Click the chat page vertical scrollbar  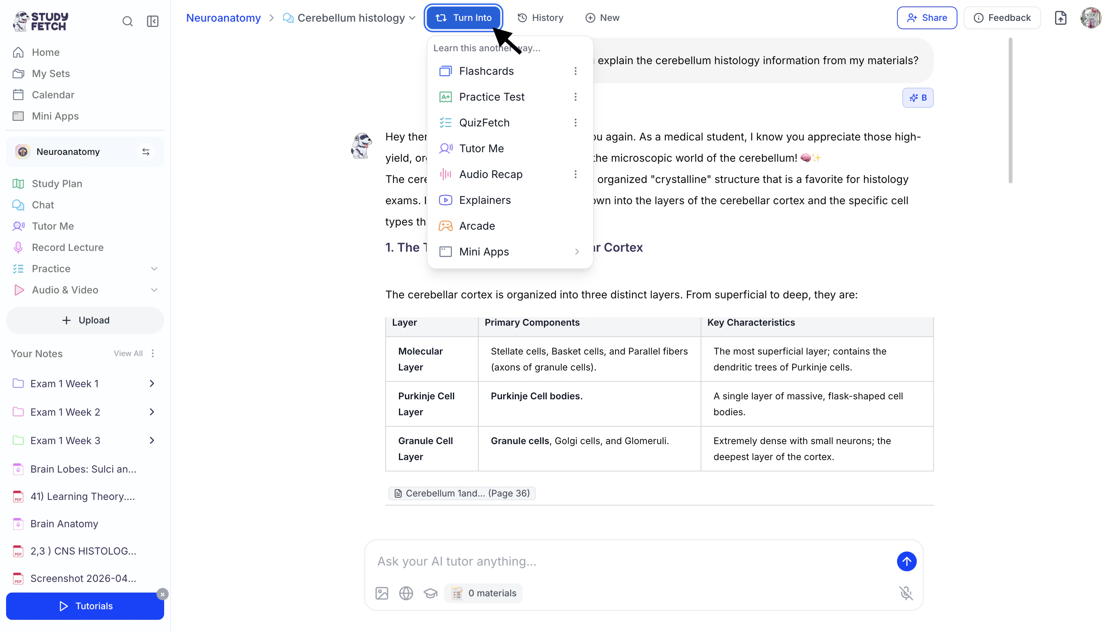coord(1010,111)
